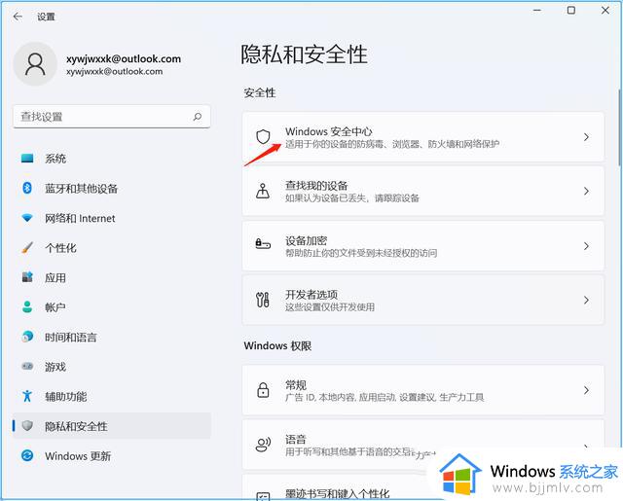Select 应用 in the sidebar
This screenshot has width=623, height=501.
[x=112, y=277]
